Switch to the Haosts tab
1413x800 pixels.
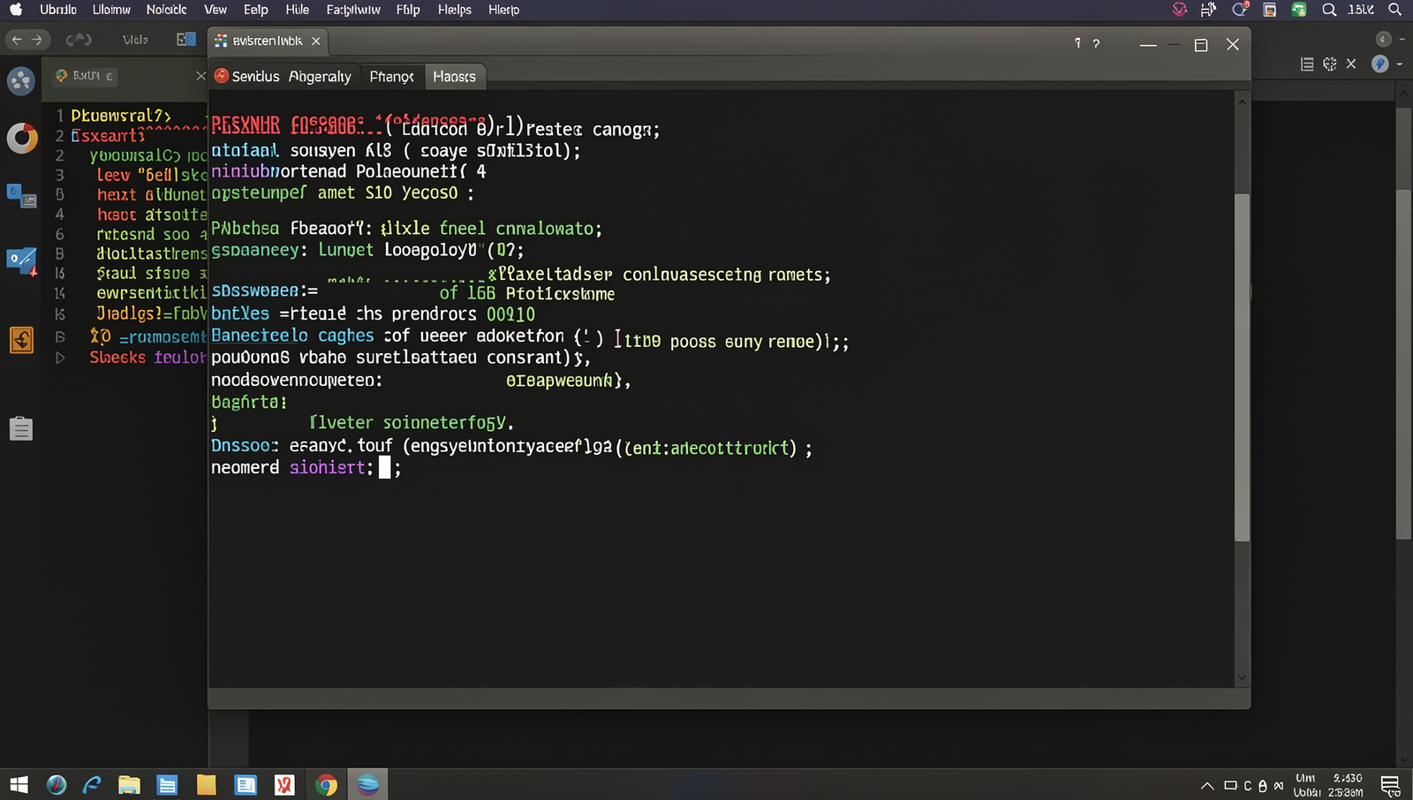pyautogui.click(x=454, y=77)
